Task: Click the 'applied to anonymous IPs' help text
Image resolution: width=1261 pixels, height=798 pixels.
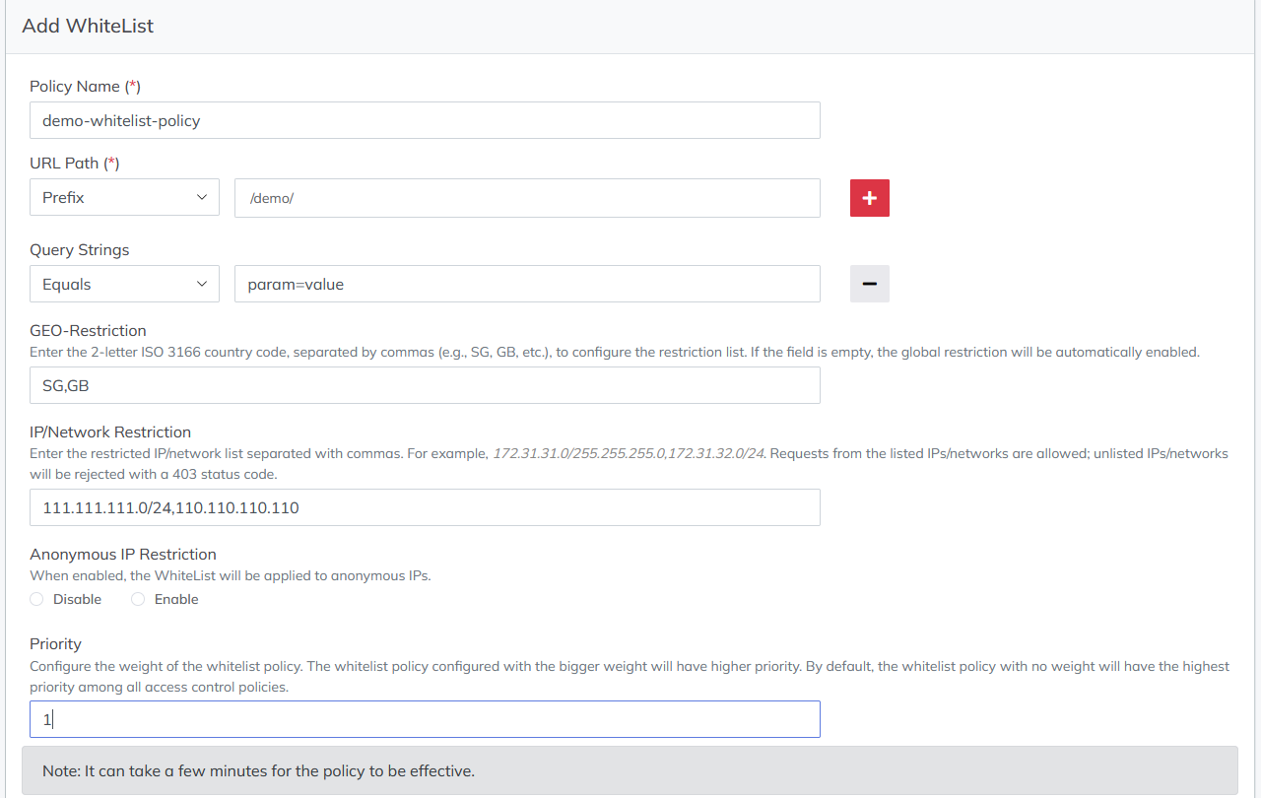Action: (231, 576)
